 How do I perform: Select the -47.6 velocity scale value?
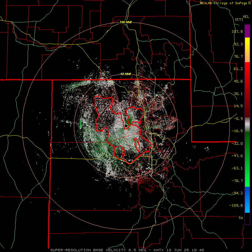pyautogui.click(x=237, y=156)
